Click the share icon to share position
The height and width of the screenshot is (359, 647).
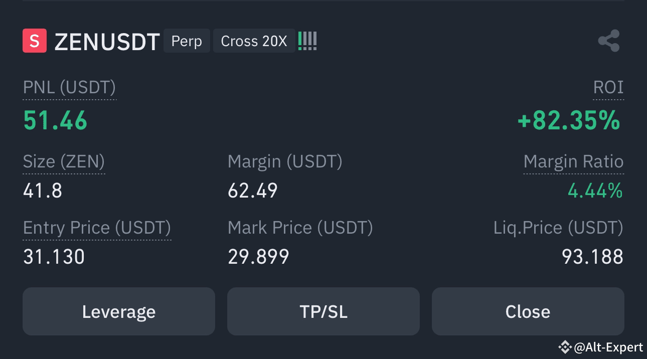(x=609, y=41)
